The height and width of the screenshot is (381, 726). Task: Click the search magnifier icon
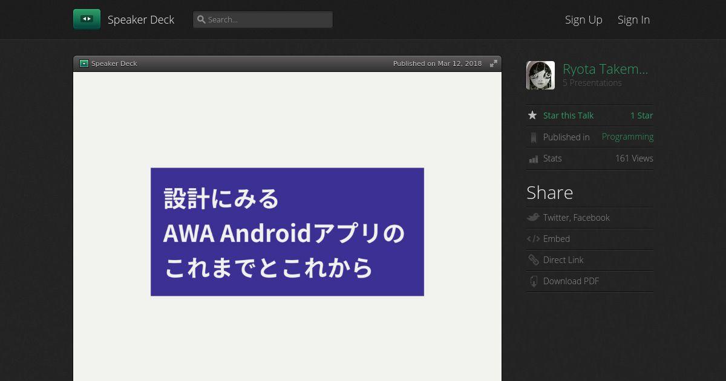point(201,19)
